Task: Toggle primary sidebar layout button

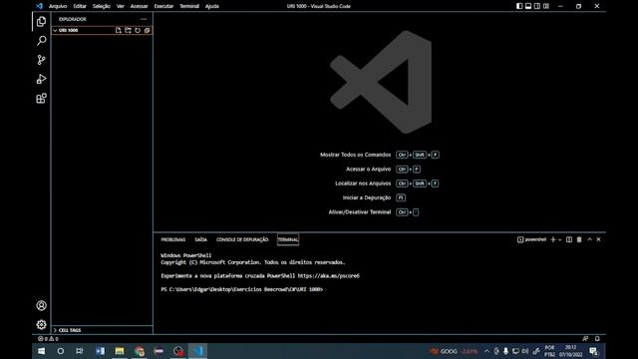Action: [519, 6]
